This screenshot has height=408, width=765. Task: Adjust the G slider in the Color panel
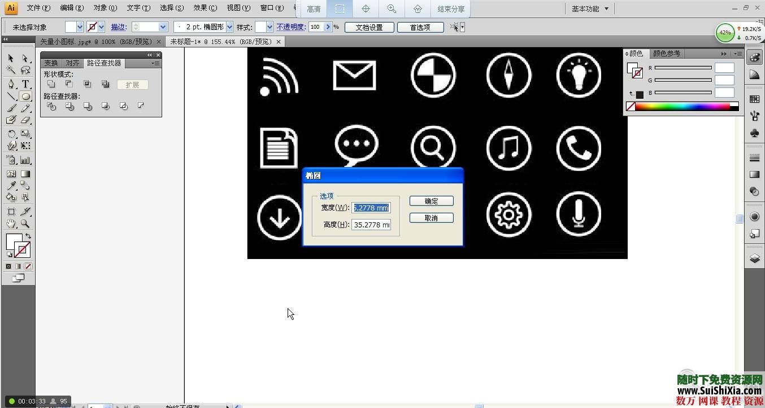[x=683, y=80]
